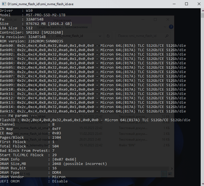This screenshot has height=186, width=204.
Task: Click 'smi_nvme_flash_id' folder in Explorer address path
Action: click(x=69, y=36)
